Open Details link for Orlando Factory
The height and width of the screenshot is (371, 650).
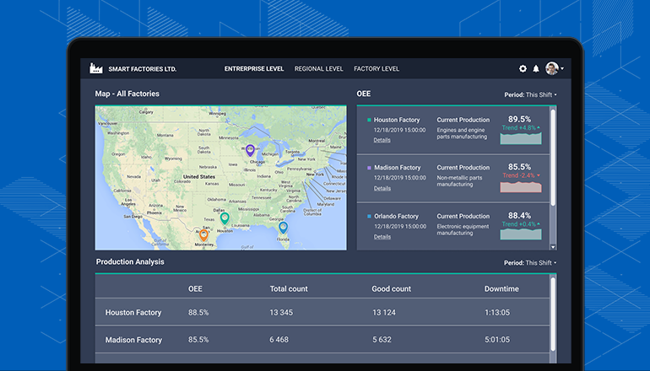click(382, 237)
